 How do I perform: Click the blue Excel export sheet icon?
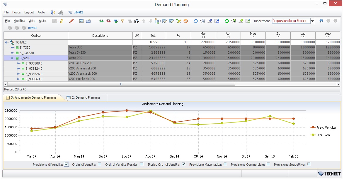click(217, 21)
